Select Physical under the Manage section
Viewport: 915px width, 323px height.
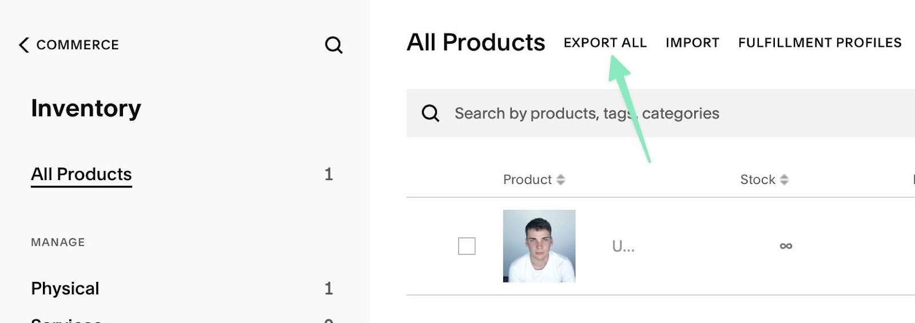[x=65, y=289]
